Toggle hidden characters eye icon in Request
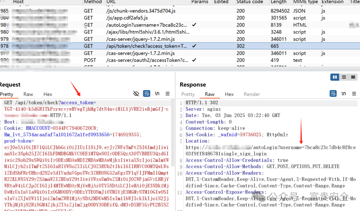This screenshot has width=360, height=211. click(136, 94)
